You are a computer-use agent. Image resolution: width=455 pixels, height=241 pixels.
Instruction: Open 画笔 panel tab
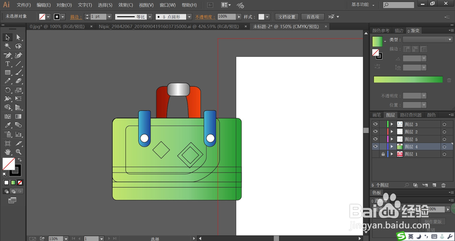376,115
